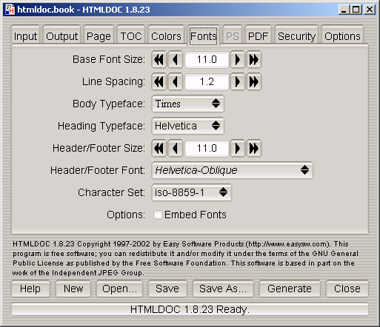The width and height of the screenshot is (380, 327).
Task: Expand the Header/Footer Font dropdown
Action: click(x=232, y=170)
